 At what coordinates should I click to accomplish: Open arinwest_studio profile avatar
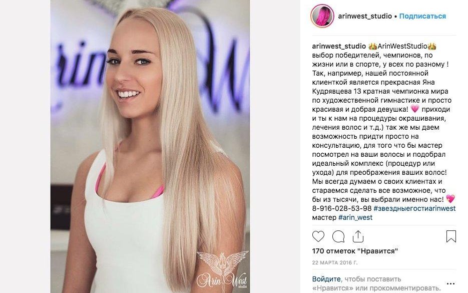pos(322,16)
